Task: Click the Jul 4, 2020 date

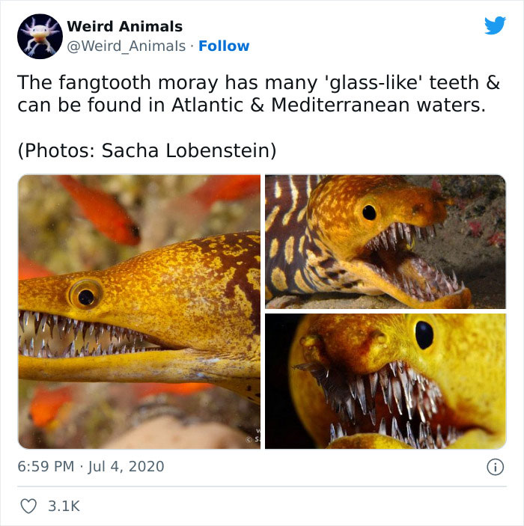Action: coord(127,467)
